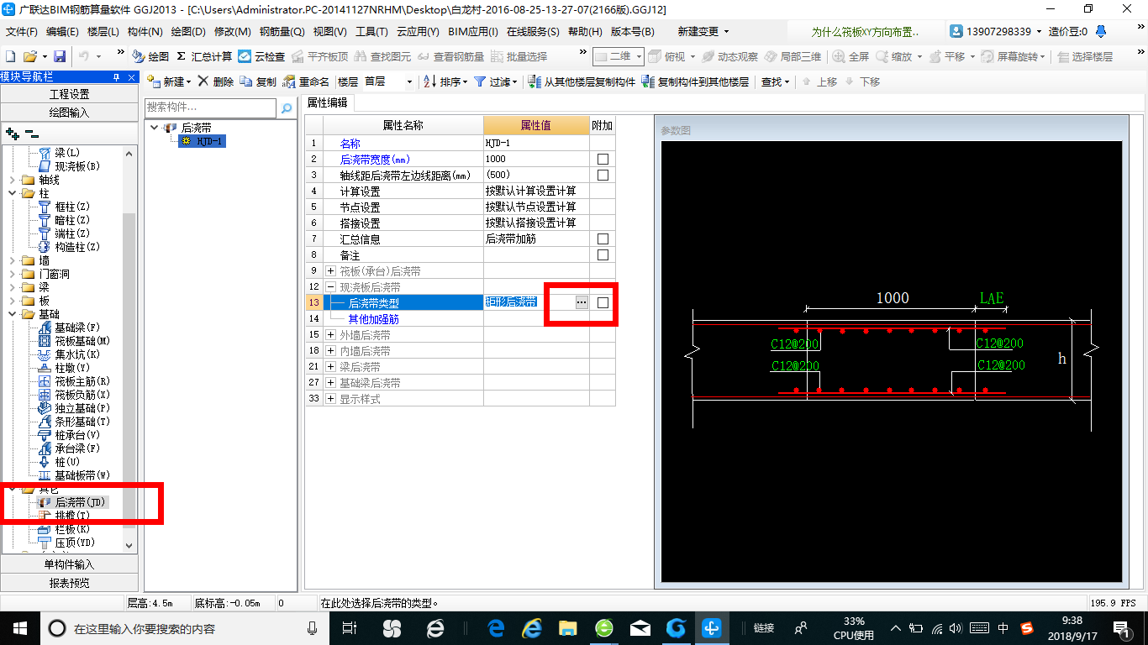Click 从其他楼层复制构件 button

click(582, 81)
